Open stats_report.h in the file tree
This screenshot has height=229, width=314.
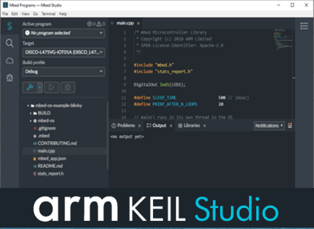click(x=51, y=174)
